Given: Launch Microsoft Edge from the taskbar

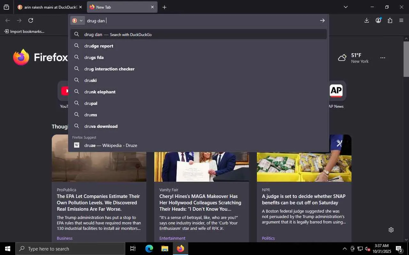Looking at the screenshot, I should [149, 249].
